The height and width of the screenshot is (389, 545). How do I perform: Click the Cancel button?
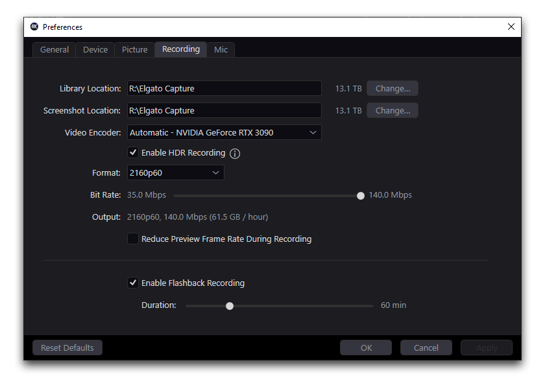[426, 348]
